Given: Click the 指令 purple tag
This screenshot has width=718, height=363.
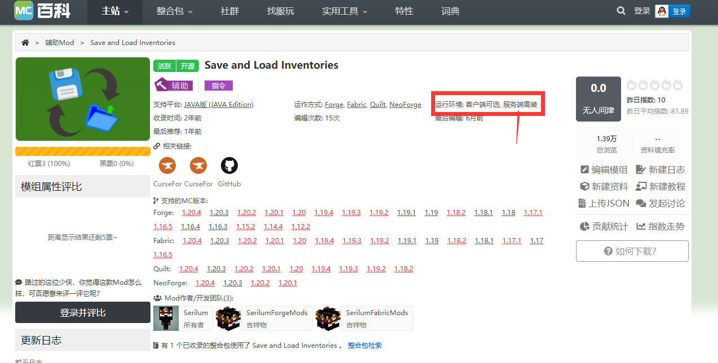Looking at the screenshot, I should (x=219, y=86).
